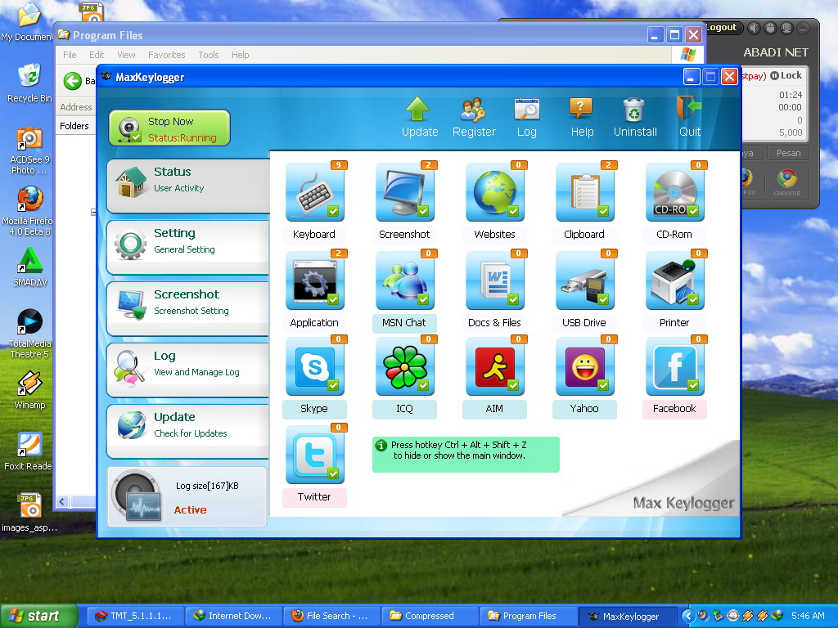Image resolution: width=838 pixels, height=628 pixels.
Task: Open the Application tracking icon
Action: pyautogui.click(x=315, y=280)
